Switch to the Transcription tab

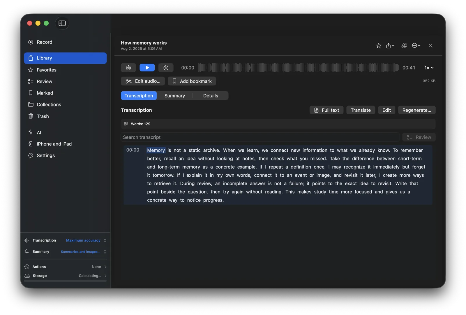coord(139,96)
